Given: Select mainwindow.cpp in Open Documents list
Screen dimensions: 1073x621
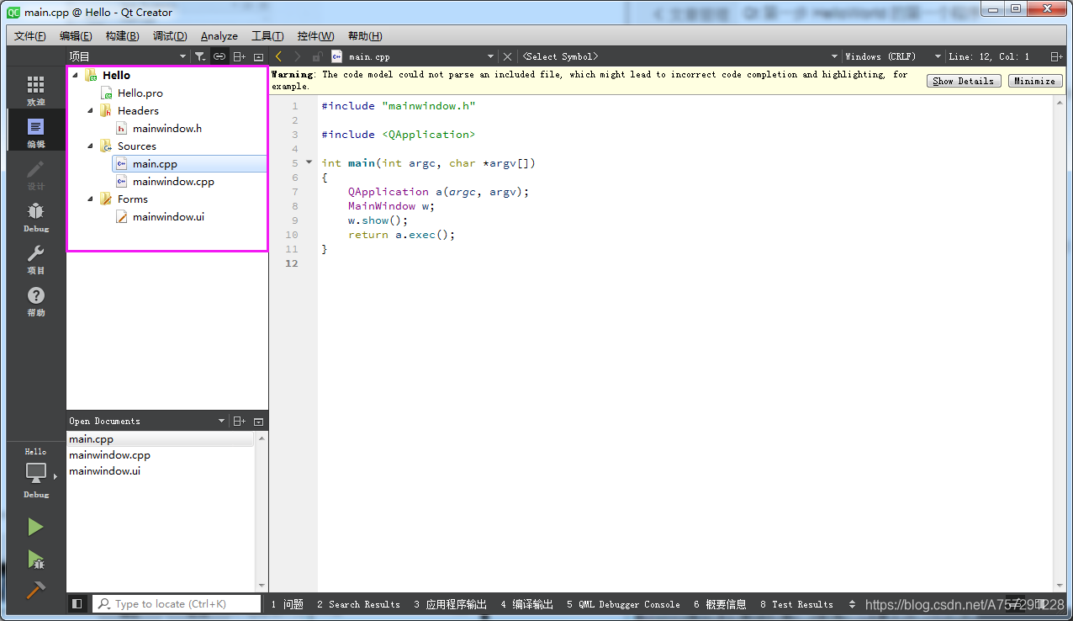Looking at the screenshot, I should coord(109,455).
